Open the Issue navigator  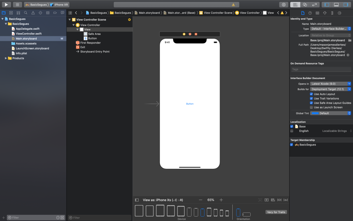click(33, 13)
